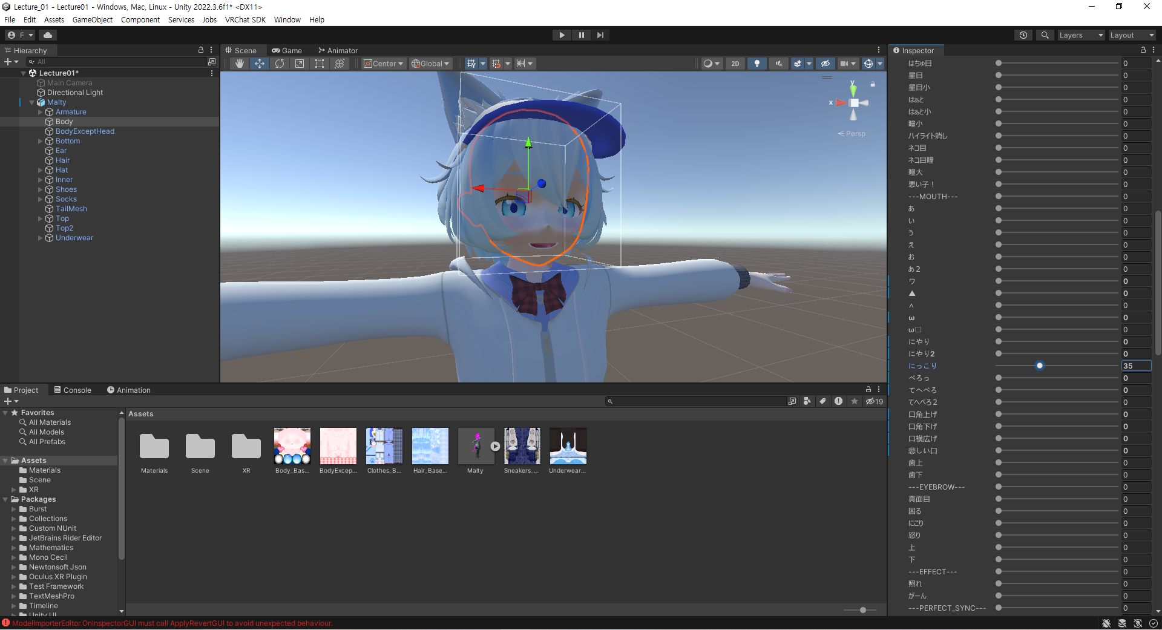Screen dimensions: 1162x630
Task: Select the Hand view tool
Action: [240, 64]
